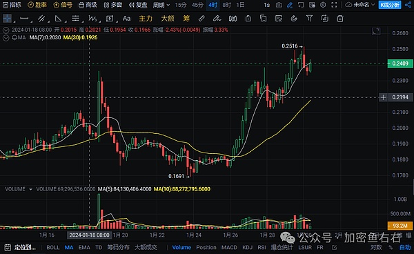Image resolution: width=414 pixels, height=254 pixels.
Task: Maximize the main chart pane
Action: [x=376, y=32]
